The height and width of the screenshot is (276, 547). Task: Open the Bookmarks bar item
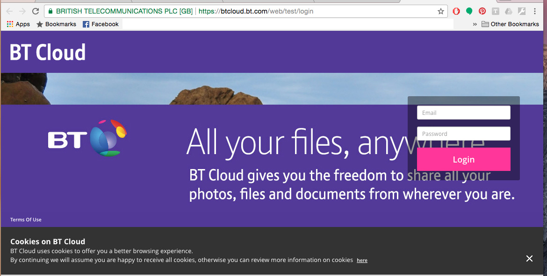56,24
